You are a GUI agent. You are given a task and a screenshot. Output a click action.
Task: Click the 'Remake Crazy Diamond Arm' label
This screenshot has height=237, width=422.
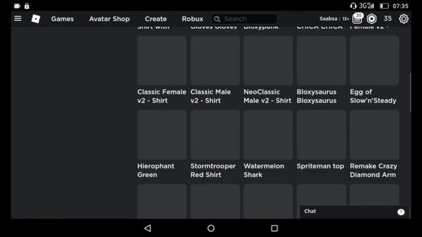[x=373, y=171]
